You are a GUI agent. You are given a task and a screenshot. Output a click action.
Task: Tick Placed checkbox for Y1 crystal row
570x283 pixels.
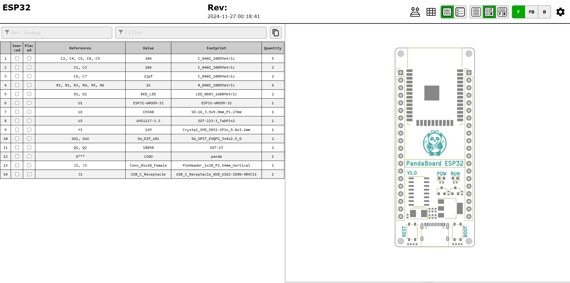coord(29,130)
